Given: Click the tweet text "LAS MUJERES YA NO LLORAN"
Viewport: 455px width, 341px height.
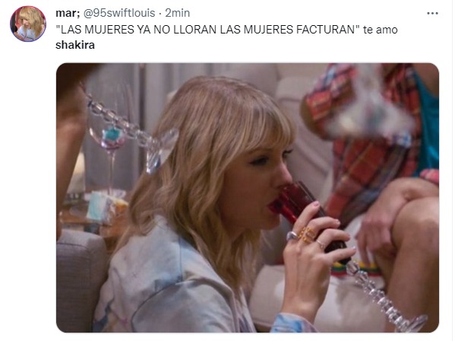Looking at the screenshot, I should (136, 30).
